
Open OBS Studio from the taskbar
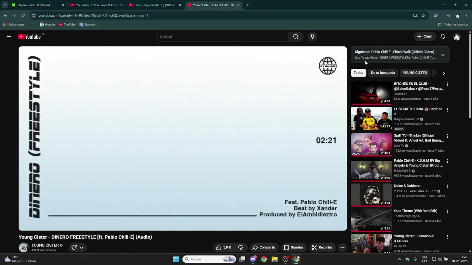(x=285, y=259)
